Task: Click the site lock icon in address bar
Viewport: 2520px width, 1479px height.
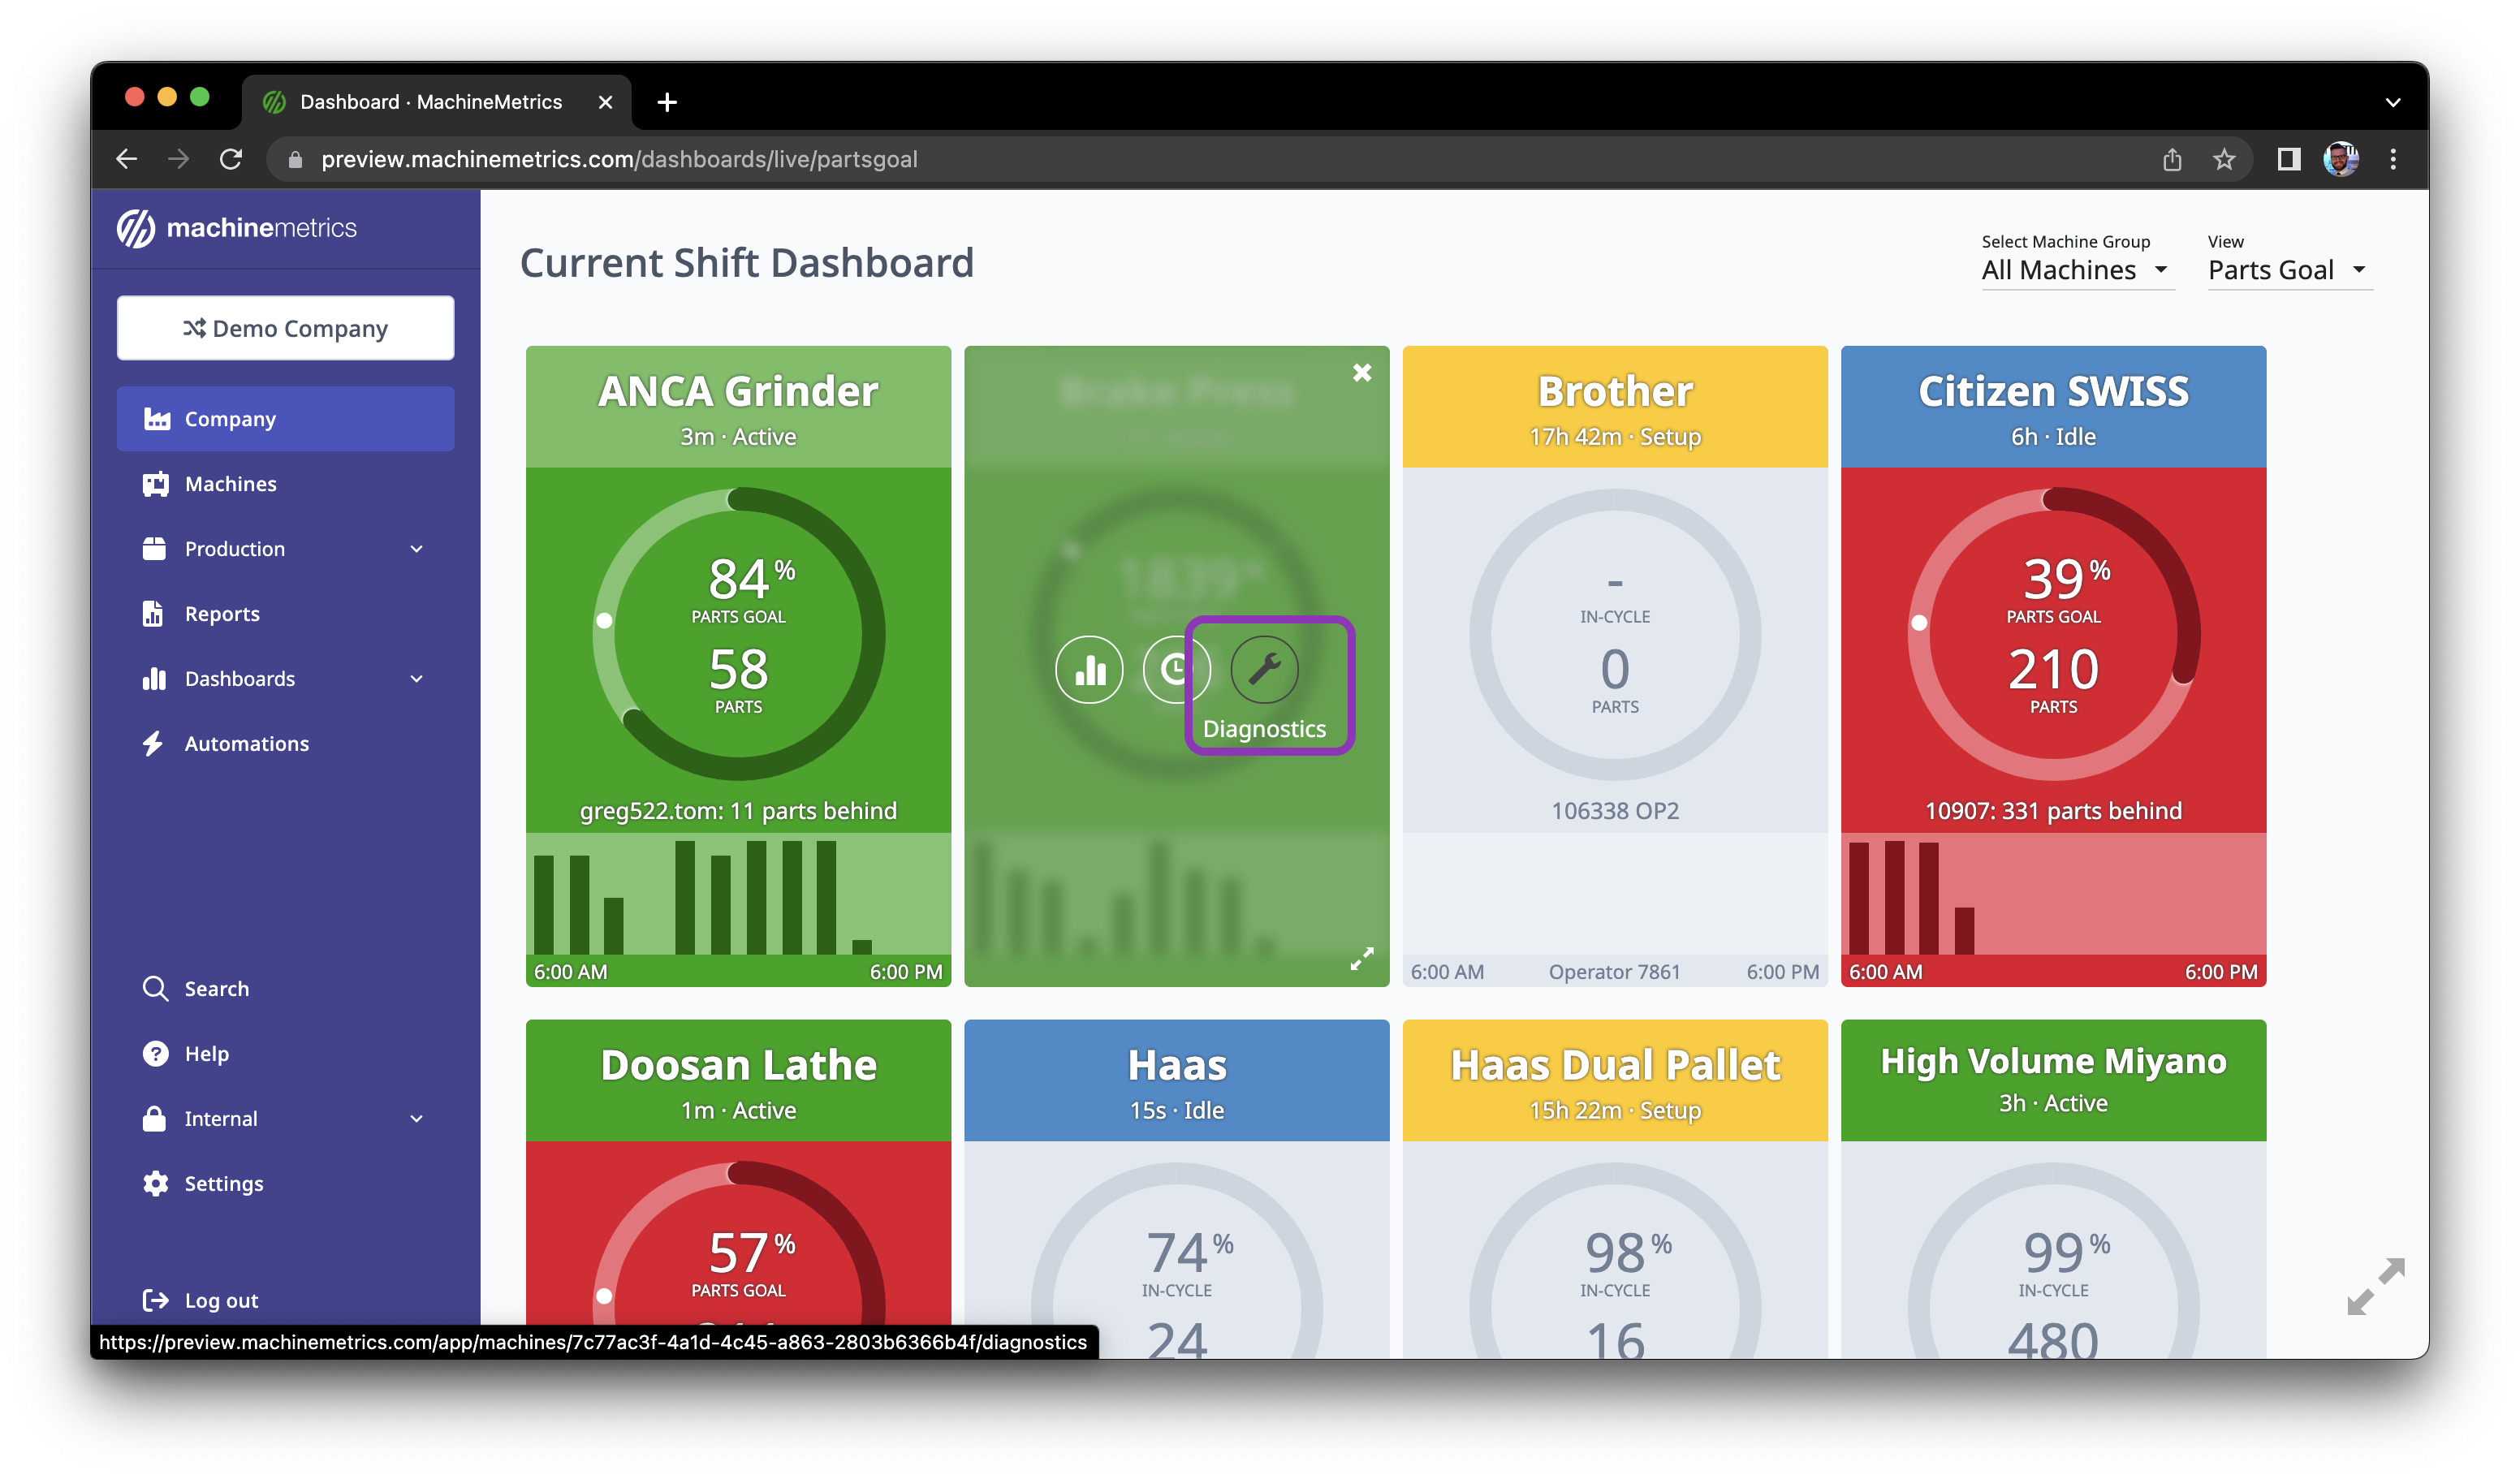Action: 295,159
